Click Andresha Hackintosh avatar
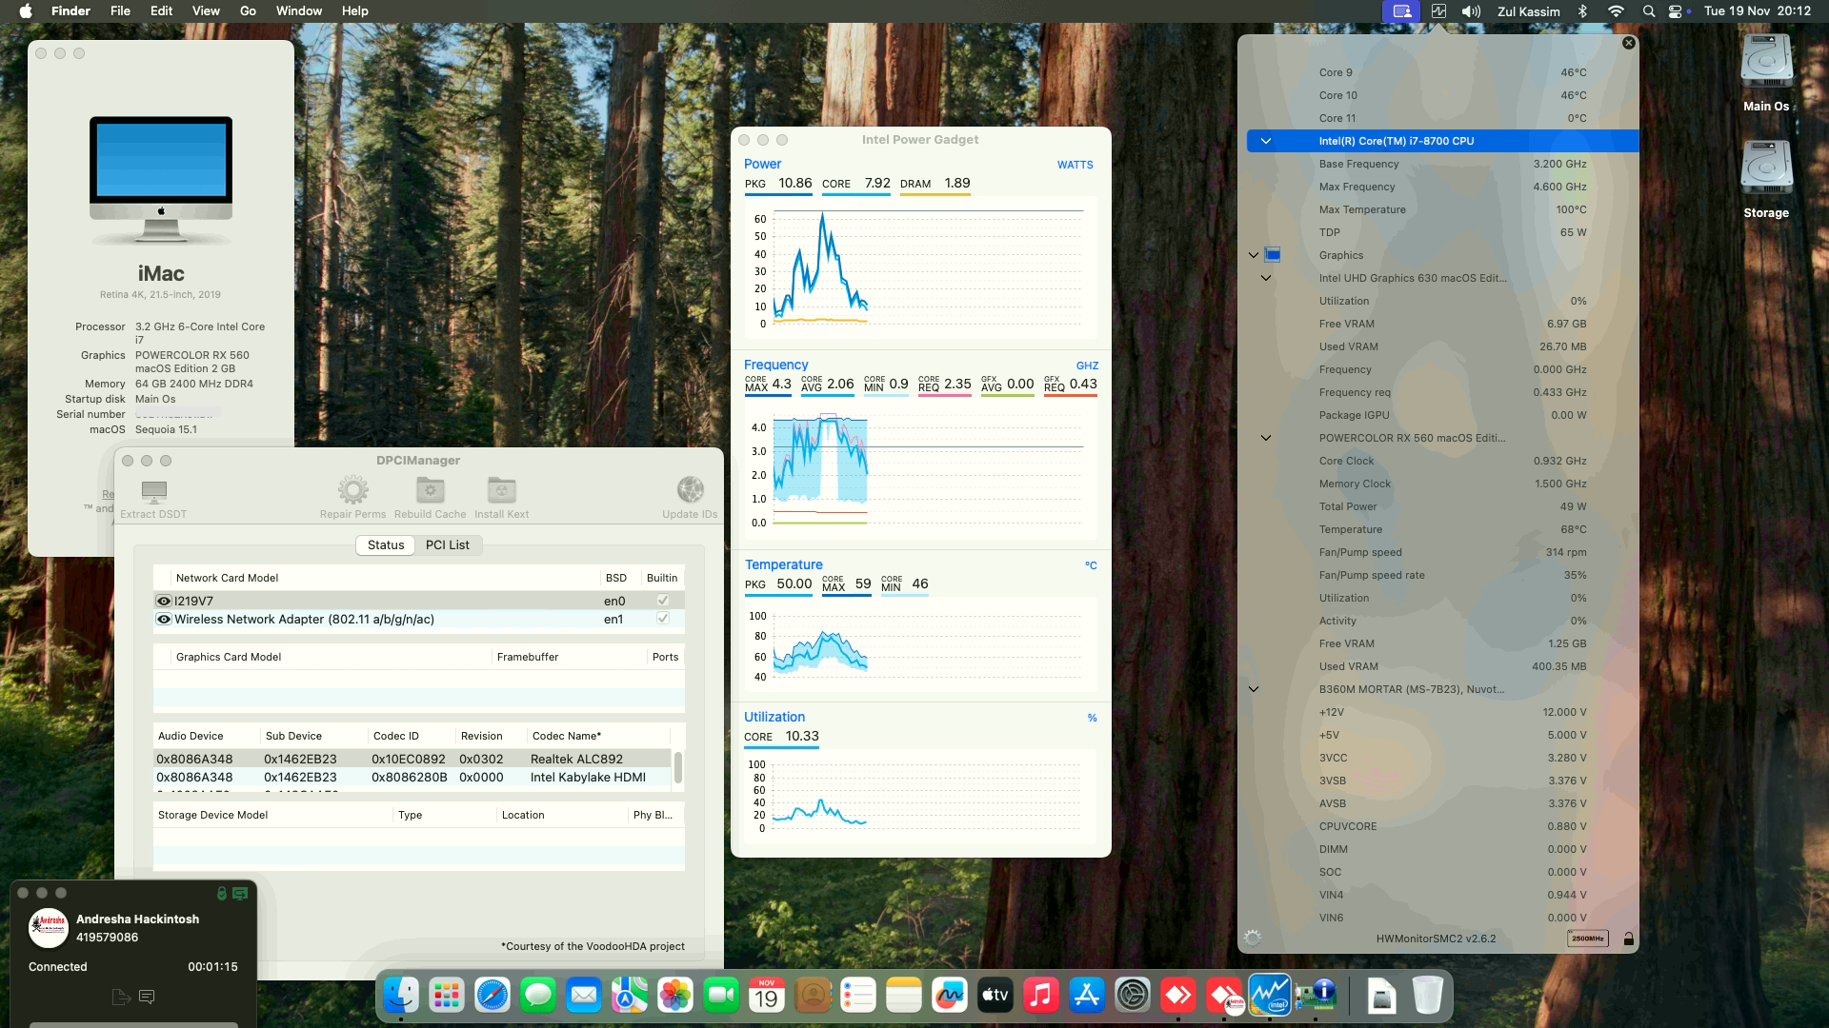Image resolution: width=1829 pixels, height=1028 pixels. [x=49, y=928]
